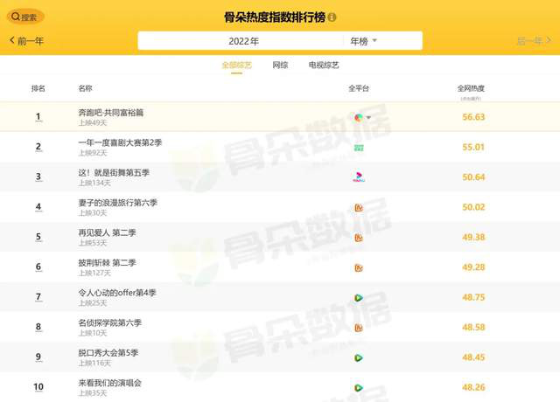Click heat value 48.26

[x=473, y=387]
